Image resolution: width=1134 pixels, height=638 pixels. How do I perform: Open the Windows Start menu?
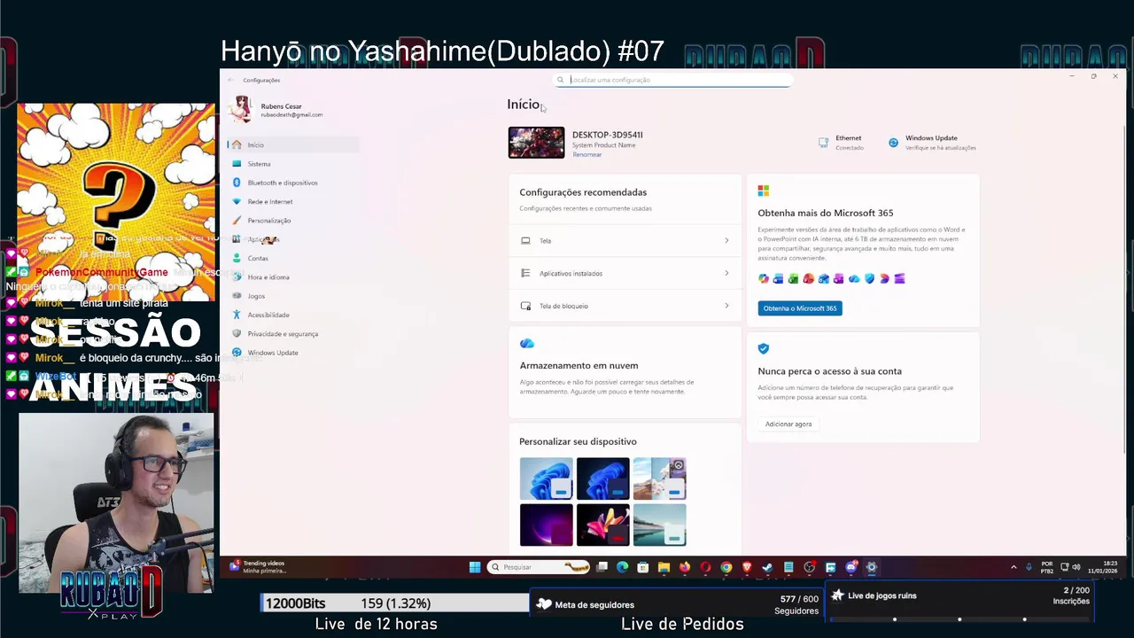475,567
